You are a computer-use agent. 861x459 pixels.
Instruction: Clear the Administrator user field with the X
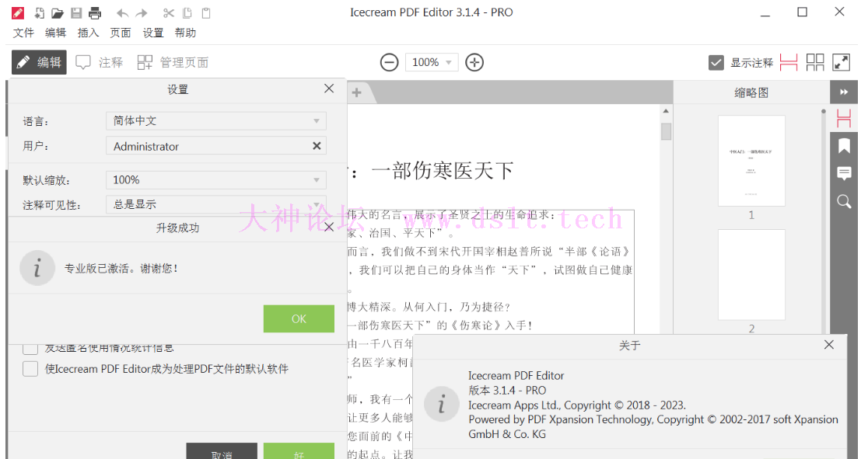tap(317, 146)
